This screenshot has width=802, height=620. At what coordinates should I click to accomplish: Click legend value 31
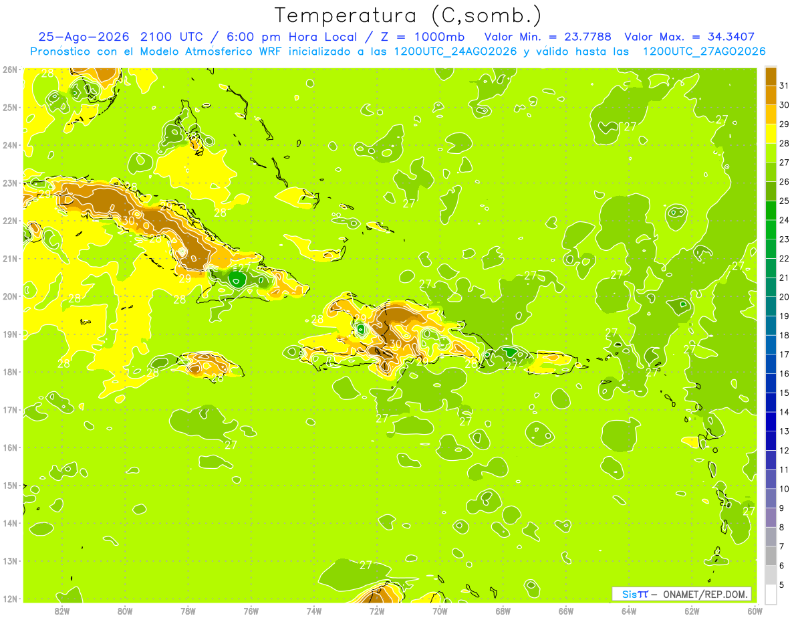[784, 86]
